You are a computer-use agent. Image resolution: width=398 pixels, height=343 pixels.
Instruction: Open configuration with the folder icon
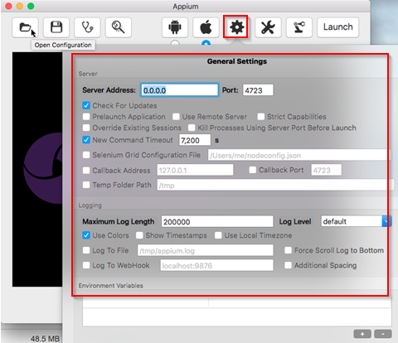pyautogui.click(x=25, y=27)
